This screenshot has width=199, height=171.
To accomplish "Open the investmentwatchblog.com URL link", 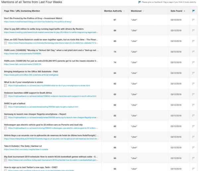I will click(37, 21).
